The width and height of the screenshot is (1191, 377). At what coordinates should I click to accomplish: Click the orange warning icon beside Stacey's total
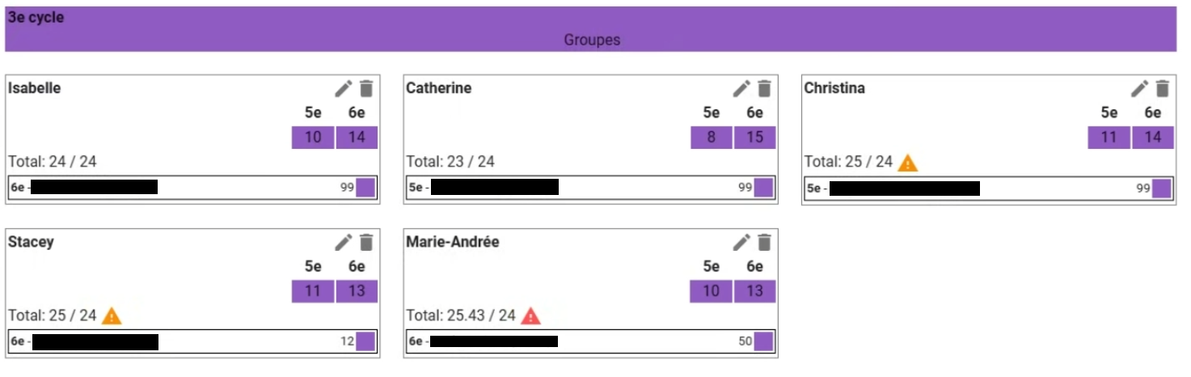click(x=112, y=316)
